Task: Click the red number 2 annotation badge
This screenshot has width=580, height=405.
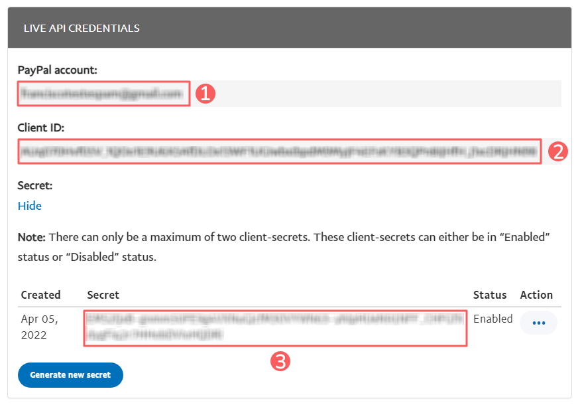Action: click(557, 151)
